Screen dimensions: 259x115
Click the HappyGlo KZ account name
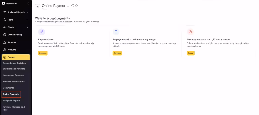point(12,4)
